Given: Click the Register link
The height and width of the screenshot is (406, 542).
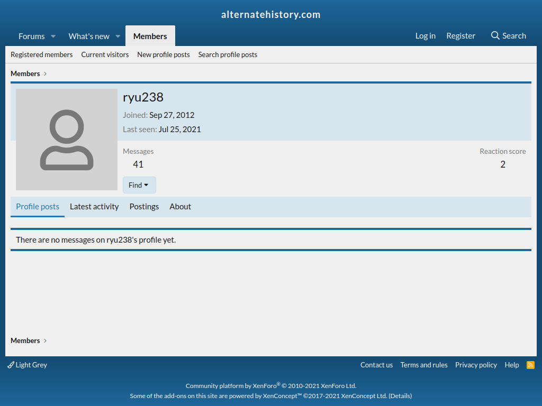Looking at the screenshot, I should tap(461, 35).
